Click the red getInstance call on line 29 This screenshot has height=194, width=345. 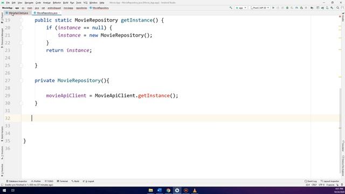[x=154, y=95]
